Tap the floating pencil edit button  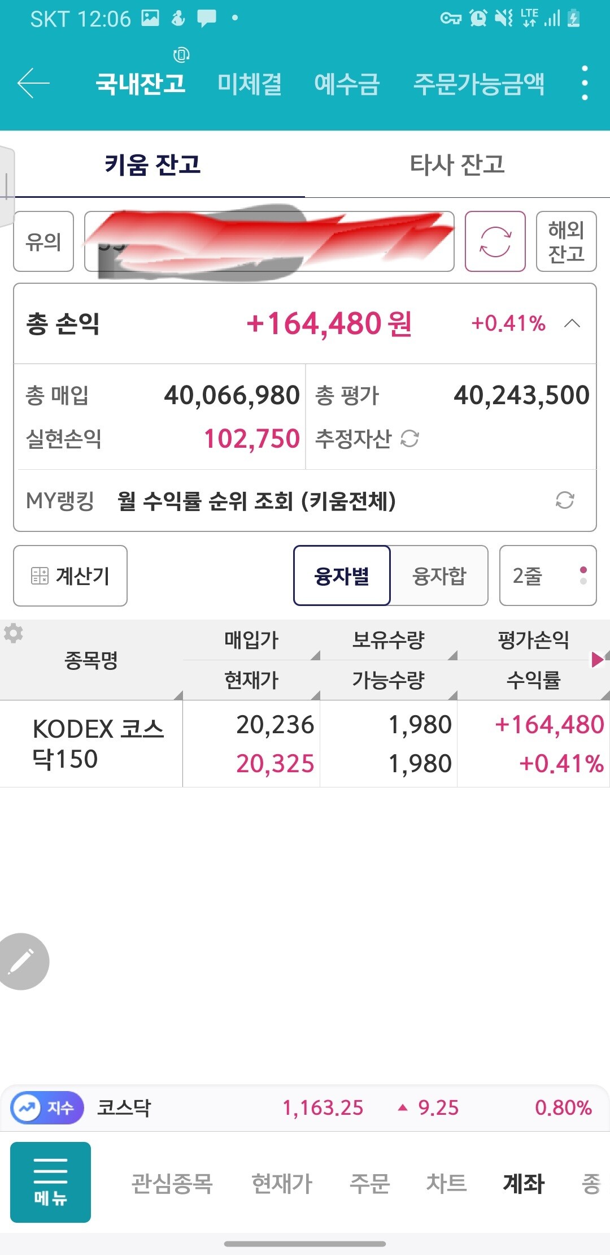(x=23, y=961)
